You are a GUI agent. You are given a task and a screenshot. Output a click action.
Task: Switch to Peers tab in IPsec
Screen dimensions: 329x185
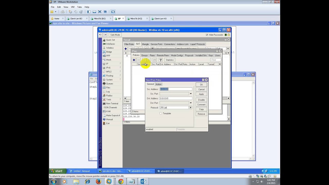(x=152, y=55)
